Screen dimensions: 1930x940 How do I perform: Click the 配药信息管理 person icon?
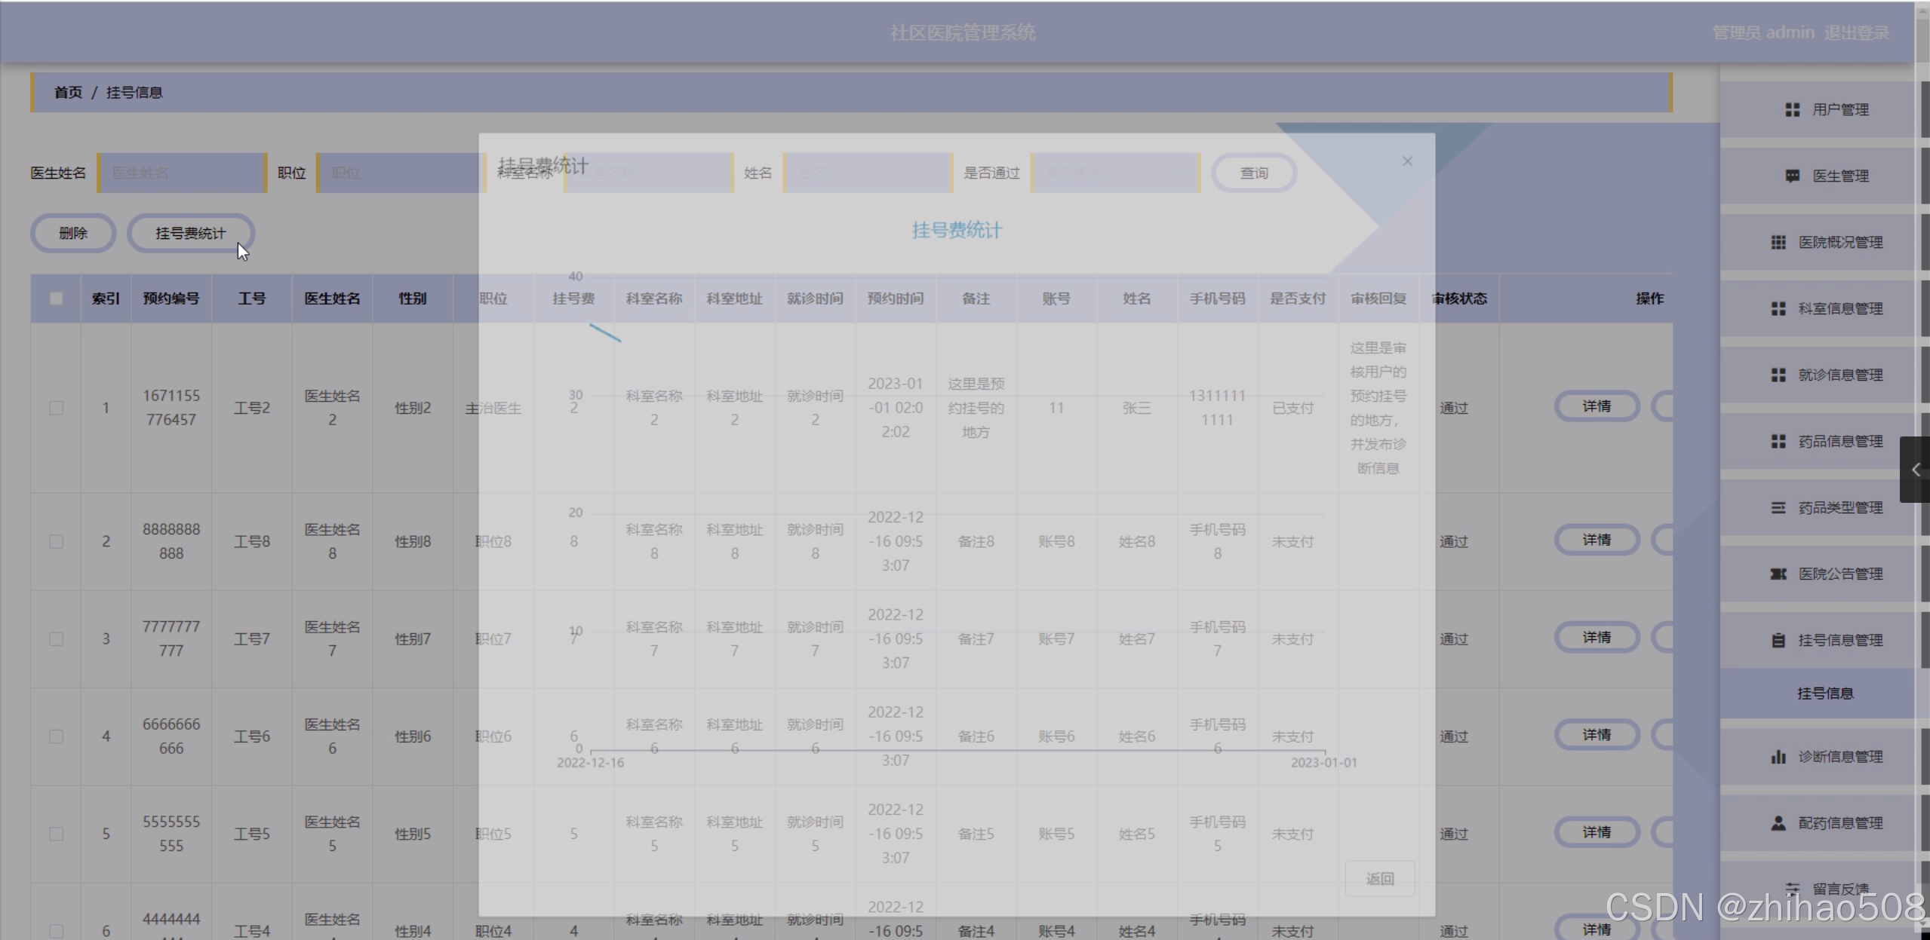(1778, 823)
